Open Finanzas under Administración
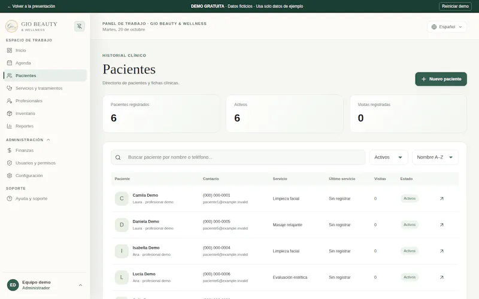 45,151
